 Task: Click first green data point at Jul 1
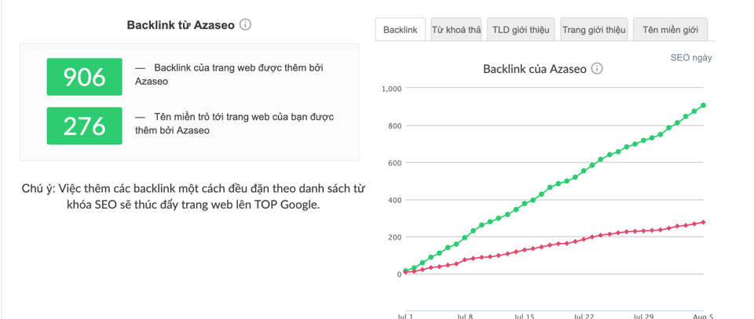coord(405,271)
